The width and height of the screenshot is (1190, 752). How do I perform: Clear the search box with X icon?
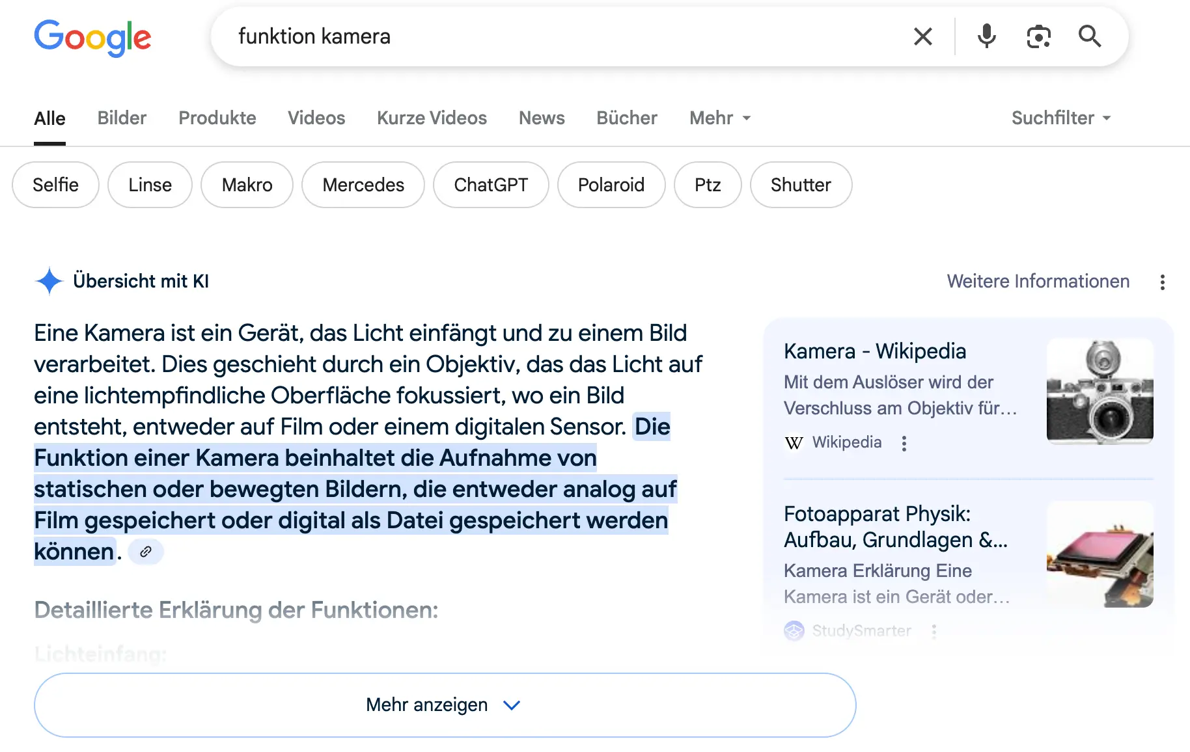coord(923,36)
